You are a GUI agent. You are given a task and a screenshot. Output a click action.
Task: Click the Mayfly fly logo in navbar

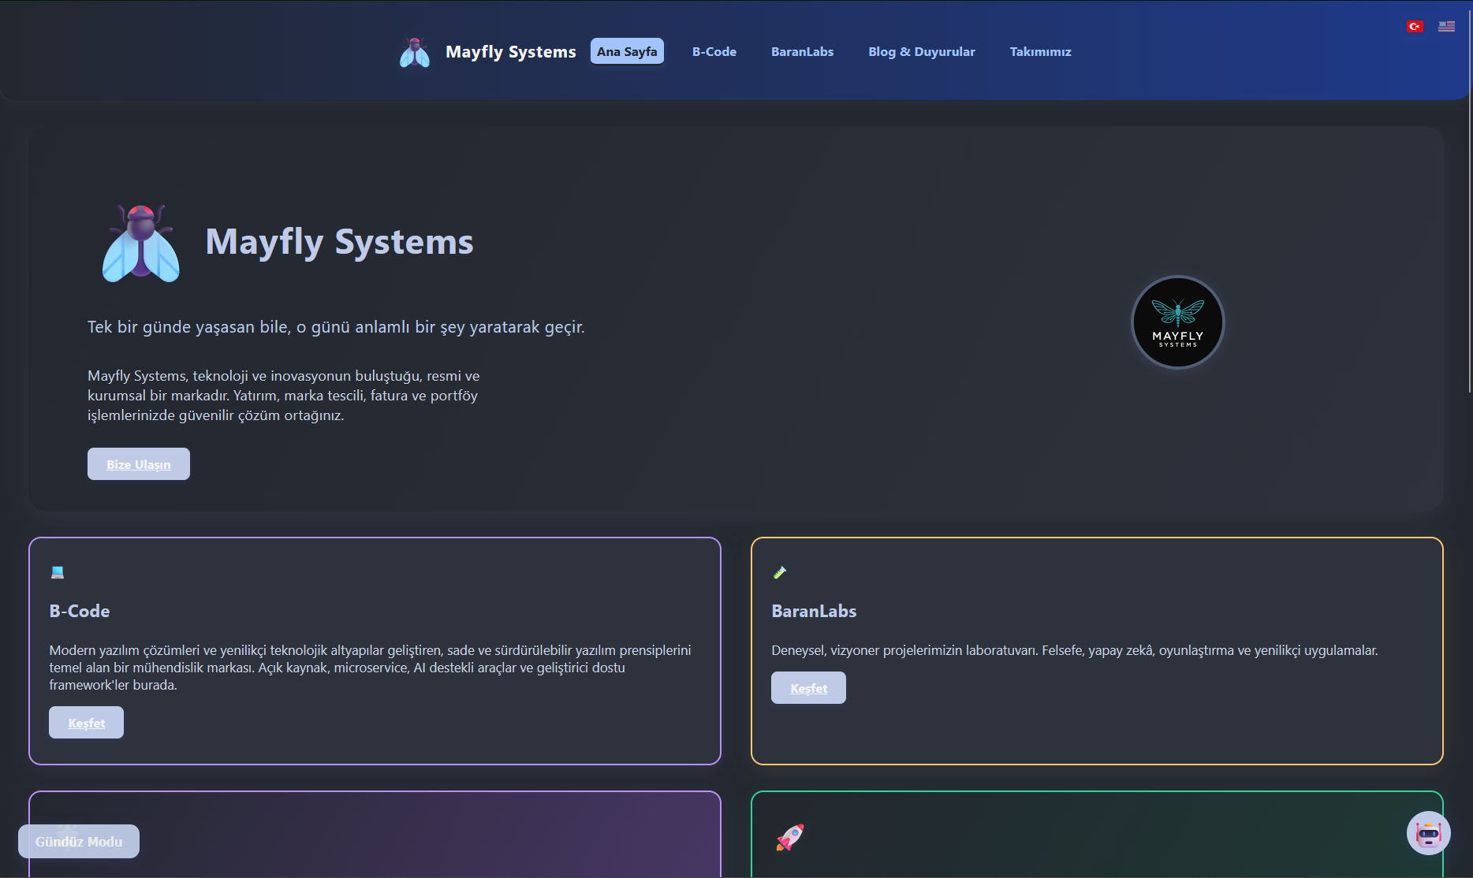[414, 52]
